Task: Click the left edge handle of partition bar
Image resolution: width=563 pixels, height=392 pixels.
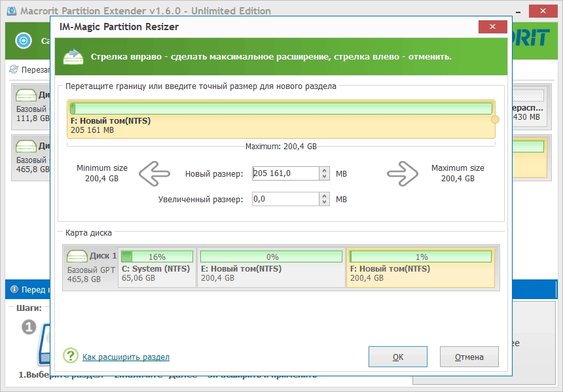Action: [x=73, y=109]
